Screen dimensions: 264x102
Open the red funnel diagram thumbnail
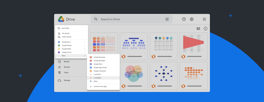point(193,44)
